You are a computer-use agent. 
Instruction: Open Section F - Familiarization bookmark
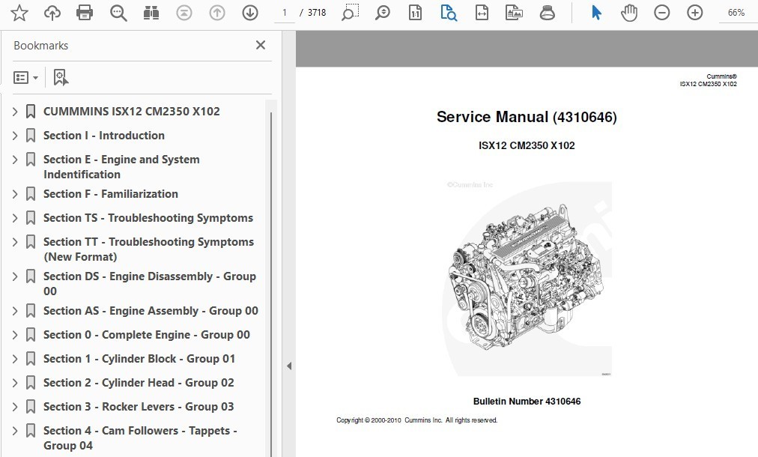(111, 194)
